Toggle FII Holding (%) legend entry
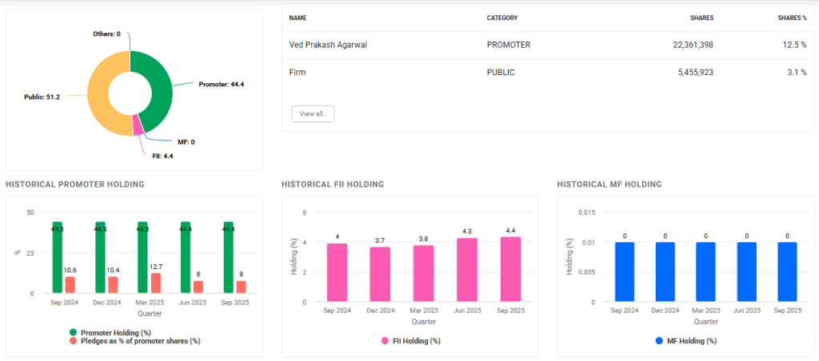The width and height of the screenshot is (819, 361). [411, 341]
